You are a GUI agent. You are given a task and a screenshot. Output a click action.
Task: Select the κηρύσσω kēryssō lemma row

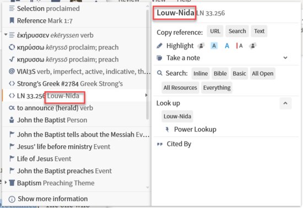pyautogui.click(x=77, y=47)
